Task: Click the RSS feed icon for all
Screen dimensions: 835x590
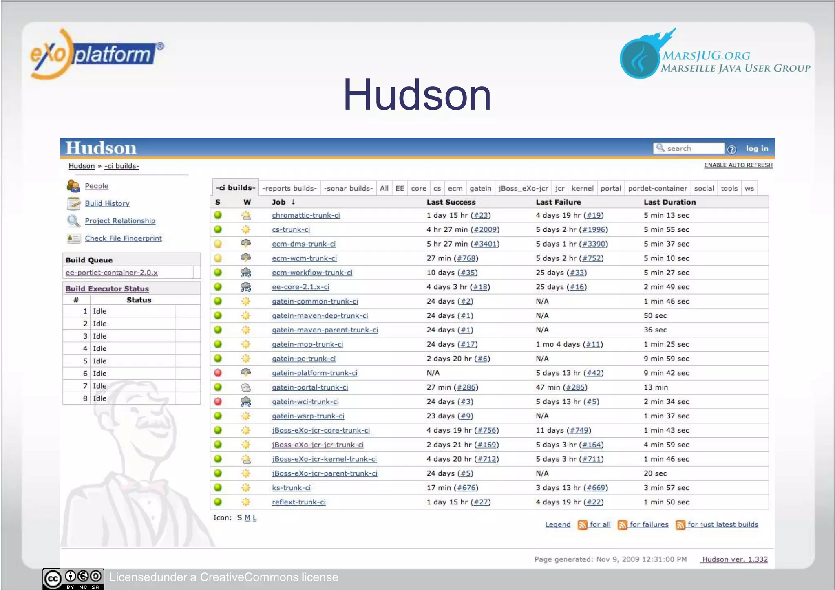Action: [582, 525]
